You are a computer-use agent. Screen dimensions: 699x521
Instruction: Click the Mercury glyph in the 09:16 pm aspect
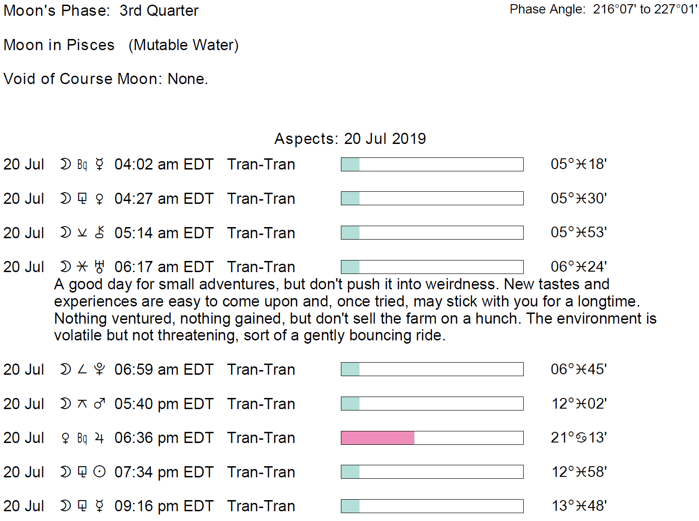point(100,506)
